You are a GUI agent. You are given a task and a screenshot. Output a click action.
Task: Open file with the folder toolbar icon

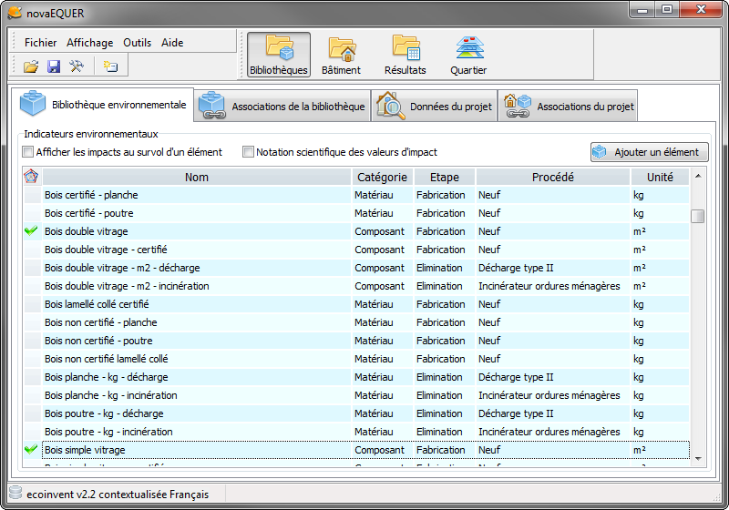tap(31, 66)
